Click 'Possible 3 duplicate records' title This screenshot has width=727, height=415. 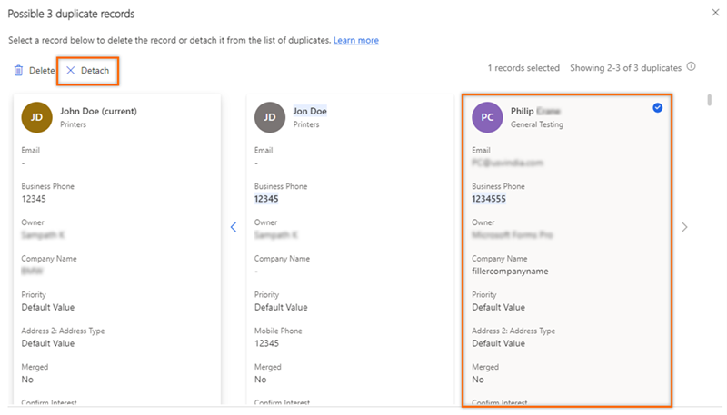71,14
